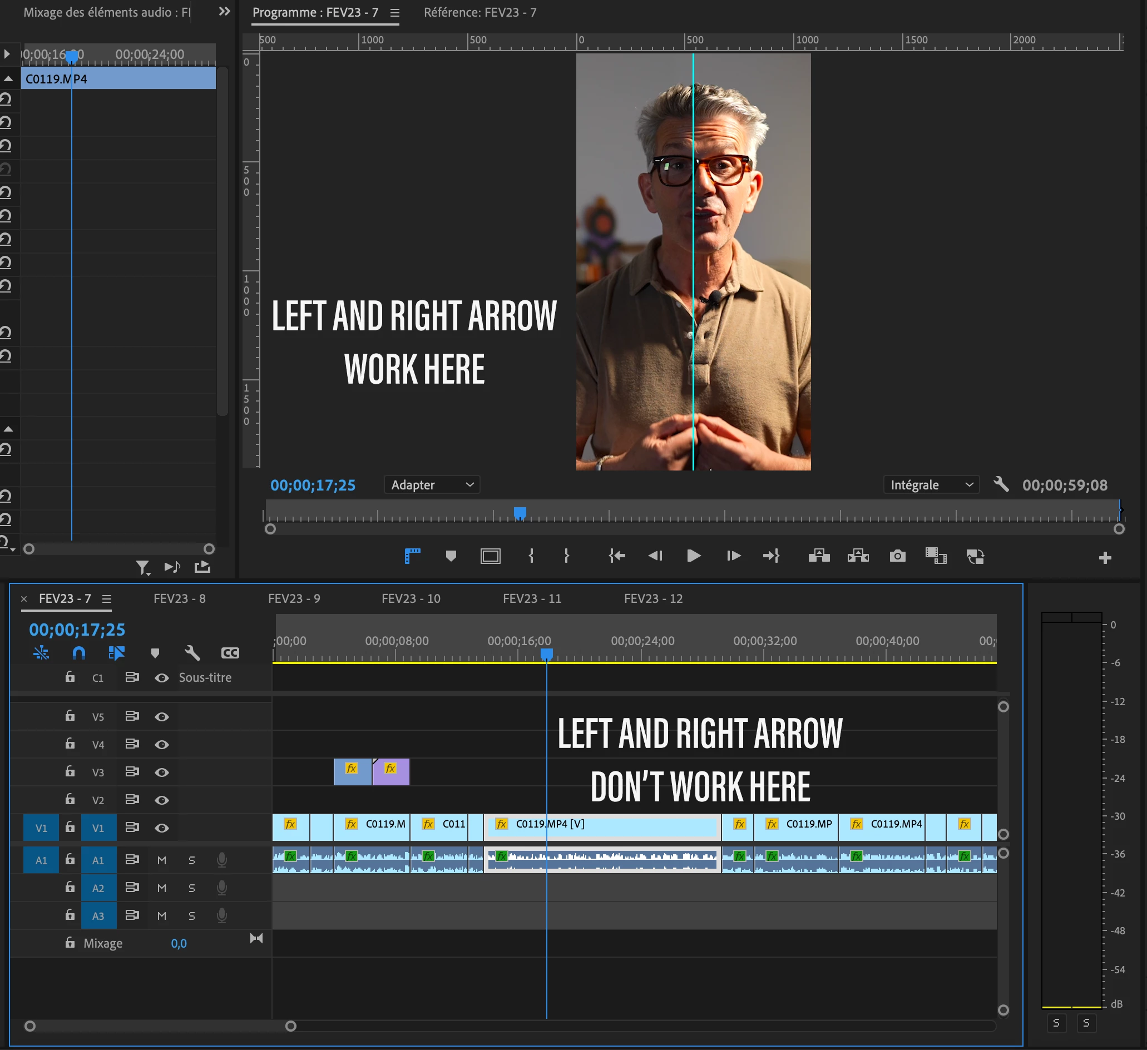Click the Lift button in program monitor
1147x1050 pixels.
819,556
